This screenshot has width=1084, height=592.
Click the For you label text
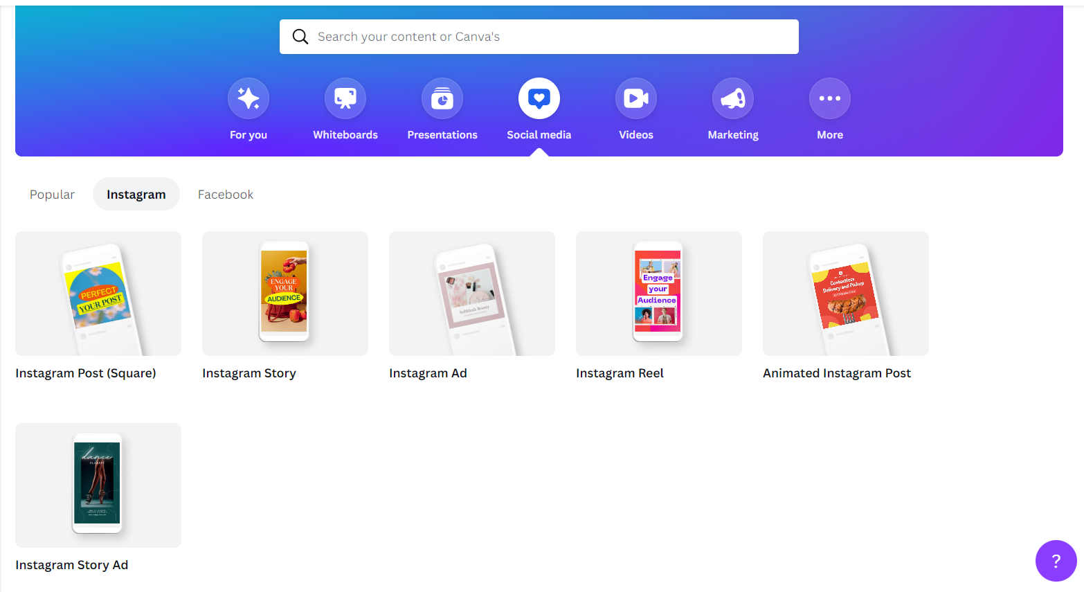pyautogui.click(x=249, y=135)
